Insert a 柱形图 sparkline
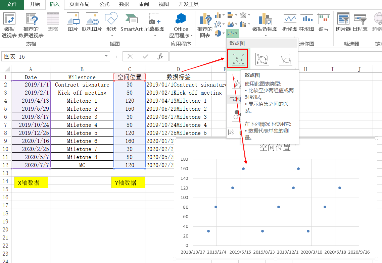382x263 pixels. click(x=306, y=22)
